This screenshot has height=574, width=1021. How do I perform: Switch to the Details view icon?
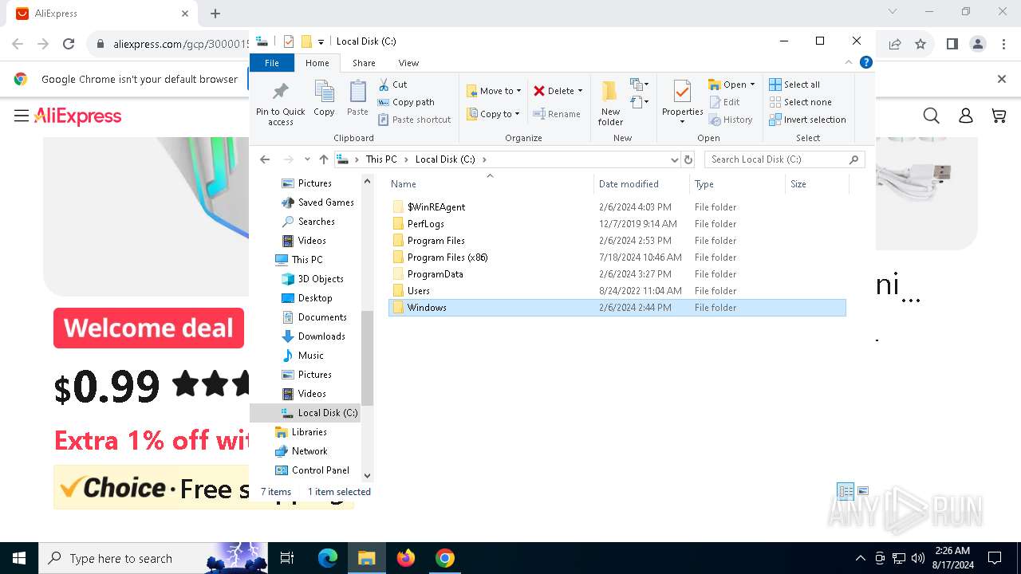846,491
